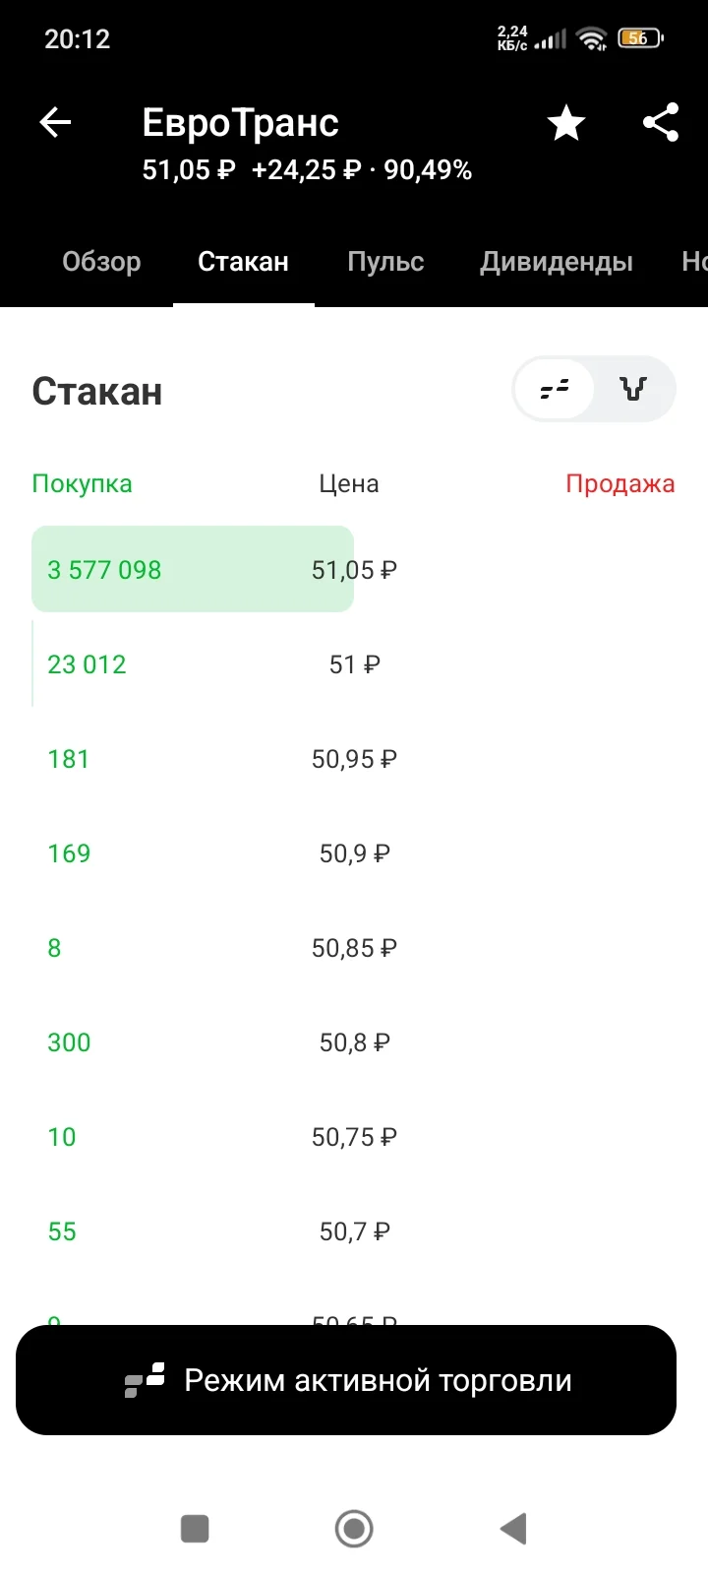Tap the ЕвроТранс title header
This screenshot has height=1575, width=708.
pos(241,123)
